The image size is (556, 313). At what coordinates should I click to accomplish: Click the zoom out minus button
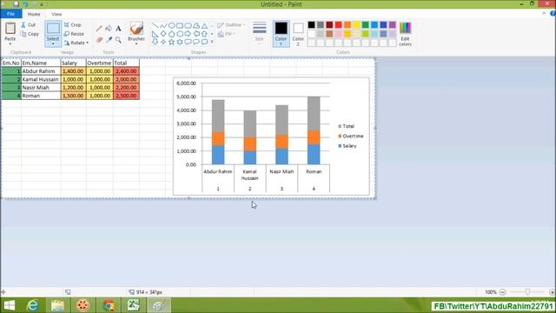coord(502,292)
